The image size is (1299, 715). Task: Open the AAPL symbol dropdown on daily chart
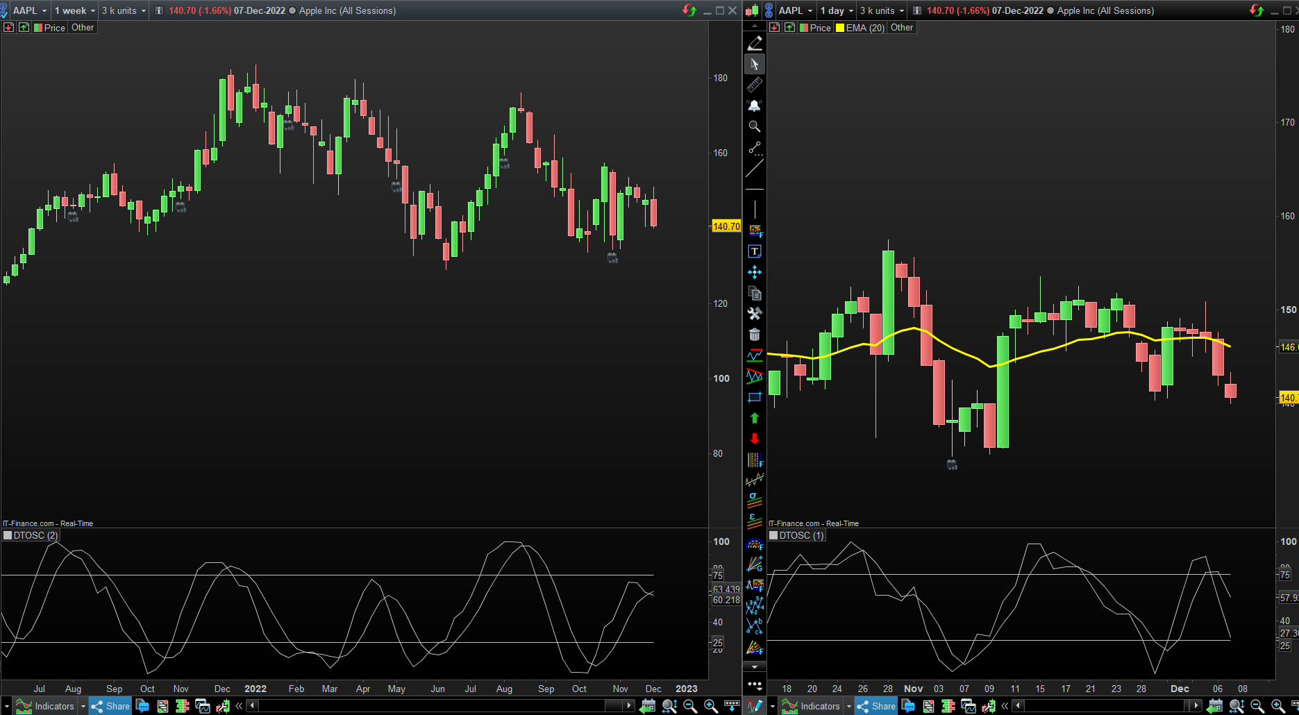coord(796,10)
